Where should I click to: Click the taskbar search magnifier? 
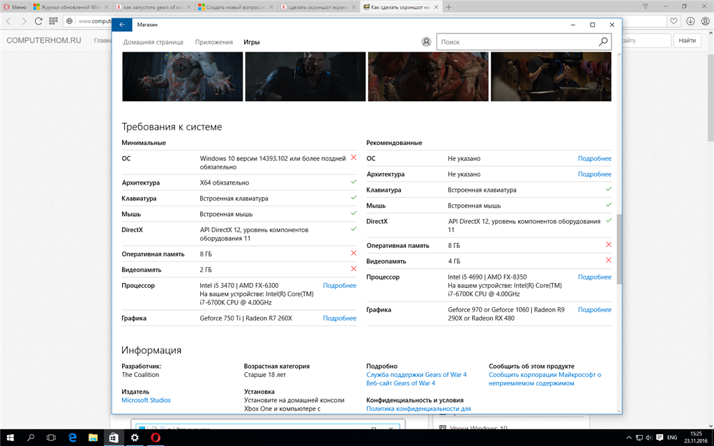pyautogui.click(x=31, y=438)
